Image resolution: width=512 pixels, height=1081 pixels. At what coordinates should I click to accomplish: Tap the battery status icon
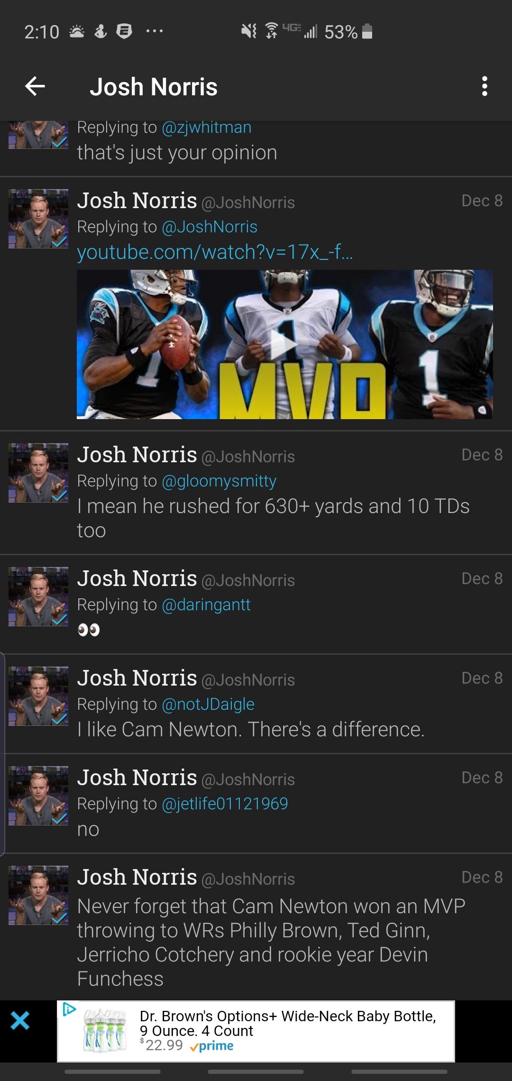pos(367,31)
